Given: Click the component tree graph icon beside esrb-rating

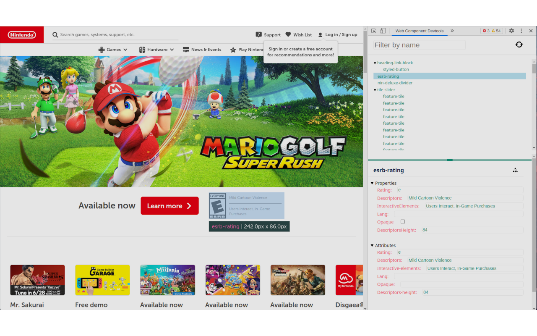Looking at the screenshot, I should pyautogui.click(x=515, y=170).
